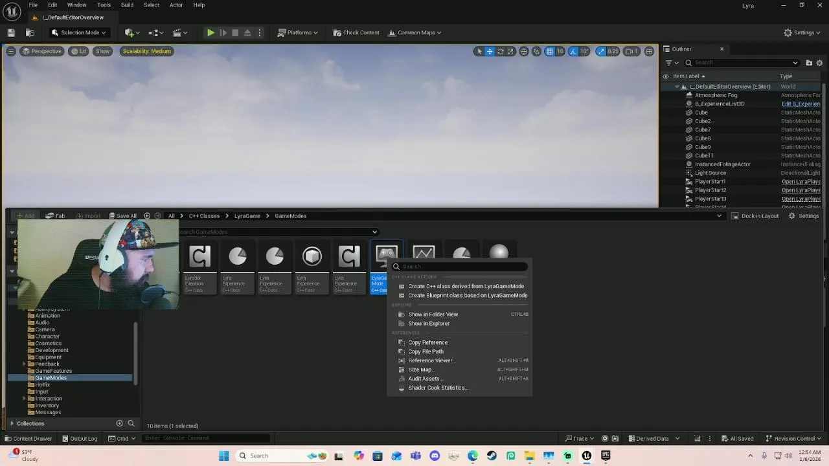
Task: Choose the select objects cursor tool
Action: [479, 51]
